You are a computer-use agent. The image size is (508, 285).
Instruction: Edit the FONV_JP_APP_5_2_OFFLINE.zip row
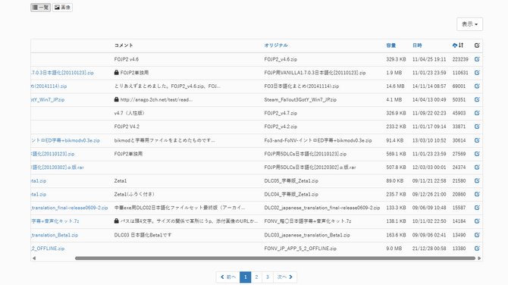click(477, 249)
